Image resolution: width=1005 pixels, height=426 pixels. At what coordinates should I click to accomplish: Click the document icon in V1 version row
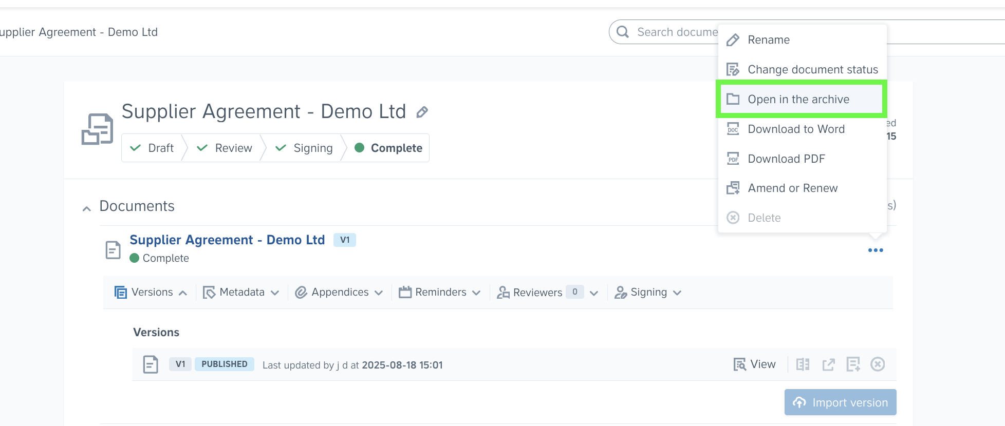click(x=151, y=364)
